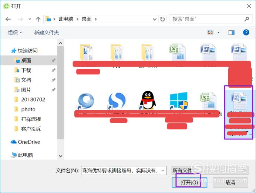Image resolution: width=256 pixels, height=193 pixels.
Task: Change view mode icon
Action: (x=210, y=32)
